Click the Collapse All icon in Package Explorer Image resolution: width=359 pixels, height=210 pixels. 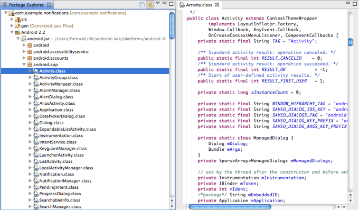coord(142,5)
